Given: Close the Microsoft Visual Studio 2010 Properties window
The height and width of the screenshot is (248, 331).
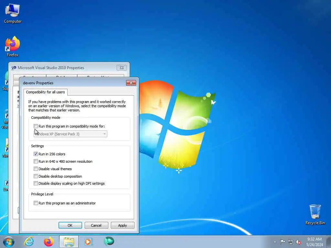Looking at the screenshot, I should click(x=122, y=68).
